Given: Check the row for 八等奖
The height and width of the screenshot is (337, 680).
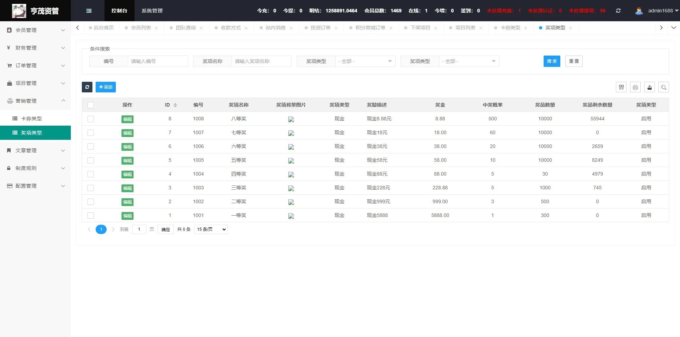Looking at the screenshot, I should point(91,119).
